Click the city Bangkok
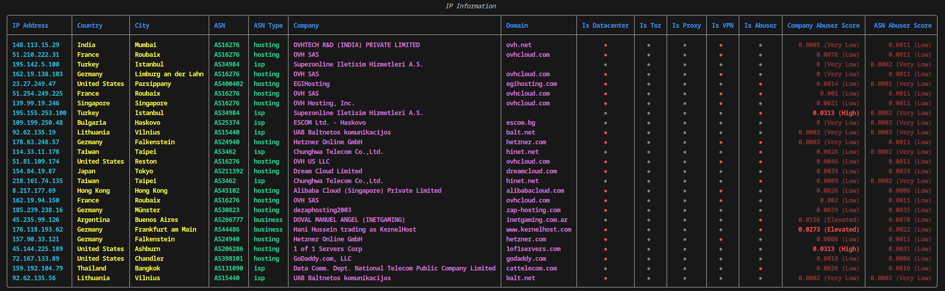The width and height of the screenshot is (945, 291). pos(147,268)
